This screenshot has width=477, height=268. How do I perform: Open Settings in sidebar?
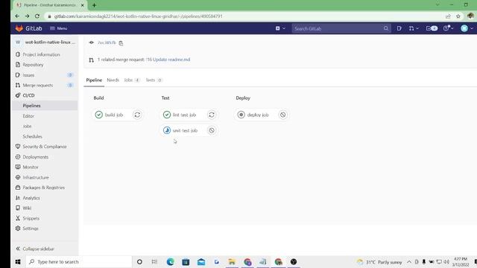coord(31,229)
